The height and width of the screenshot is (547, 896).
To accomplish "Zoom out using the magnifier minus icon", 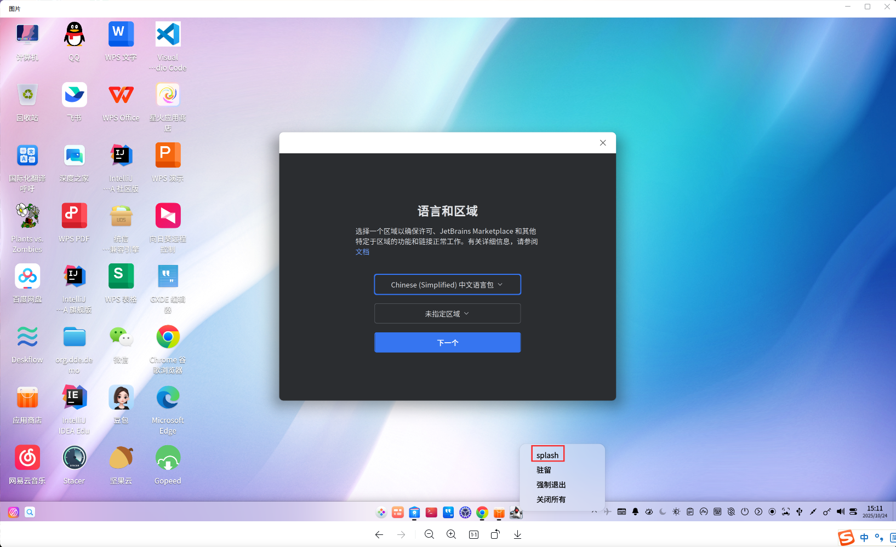I will pos(430,534).
